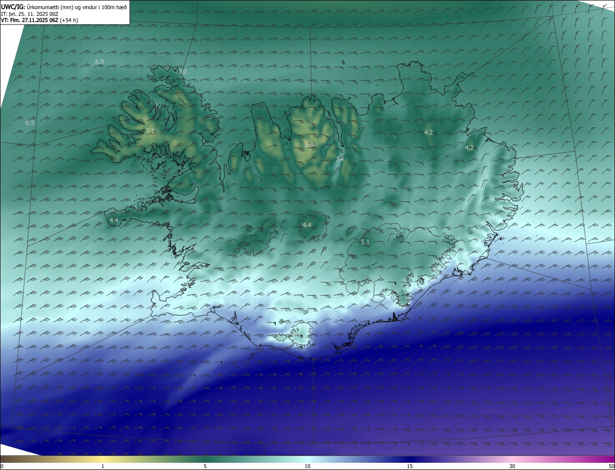Click the 6.5 value label on the map

[30, 123]
